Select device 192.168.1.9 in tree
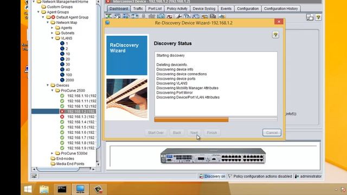Image resolution: width=347 pixels, height=195 pixels. click(x=82, y=148)
